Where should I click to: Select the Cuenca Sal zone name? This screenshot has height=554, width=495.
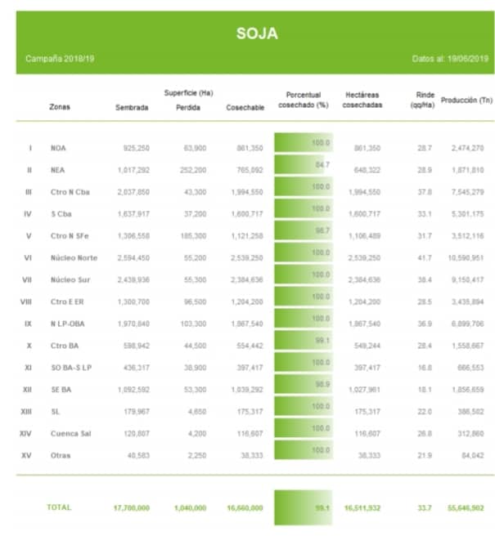point(70,433)
